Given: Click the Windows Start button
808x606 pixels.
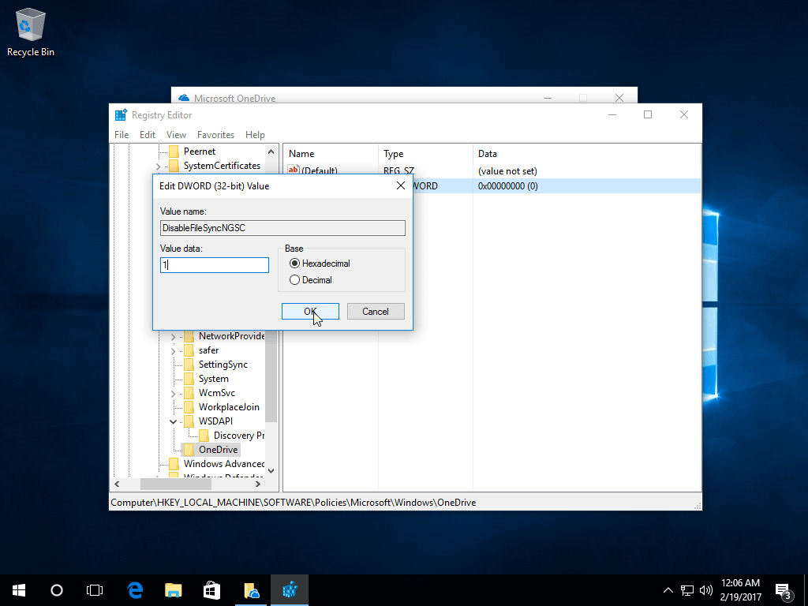Looking at the screenshot, I should 18,589.
